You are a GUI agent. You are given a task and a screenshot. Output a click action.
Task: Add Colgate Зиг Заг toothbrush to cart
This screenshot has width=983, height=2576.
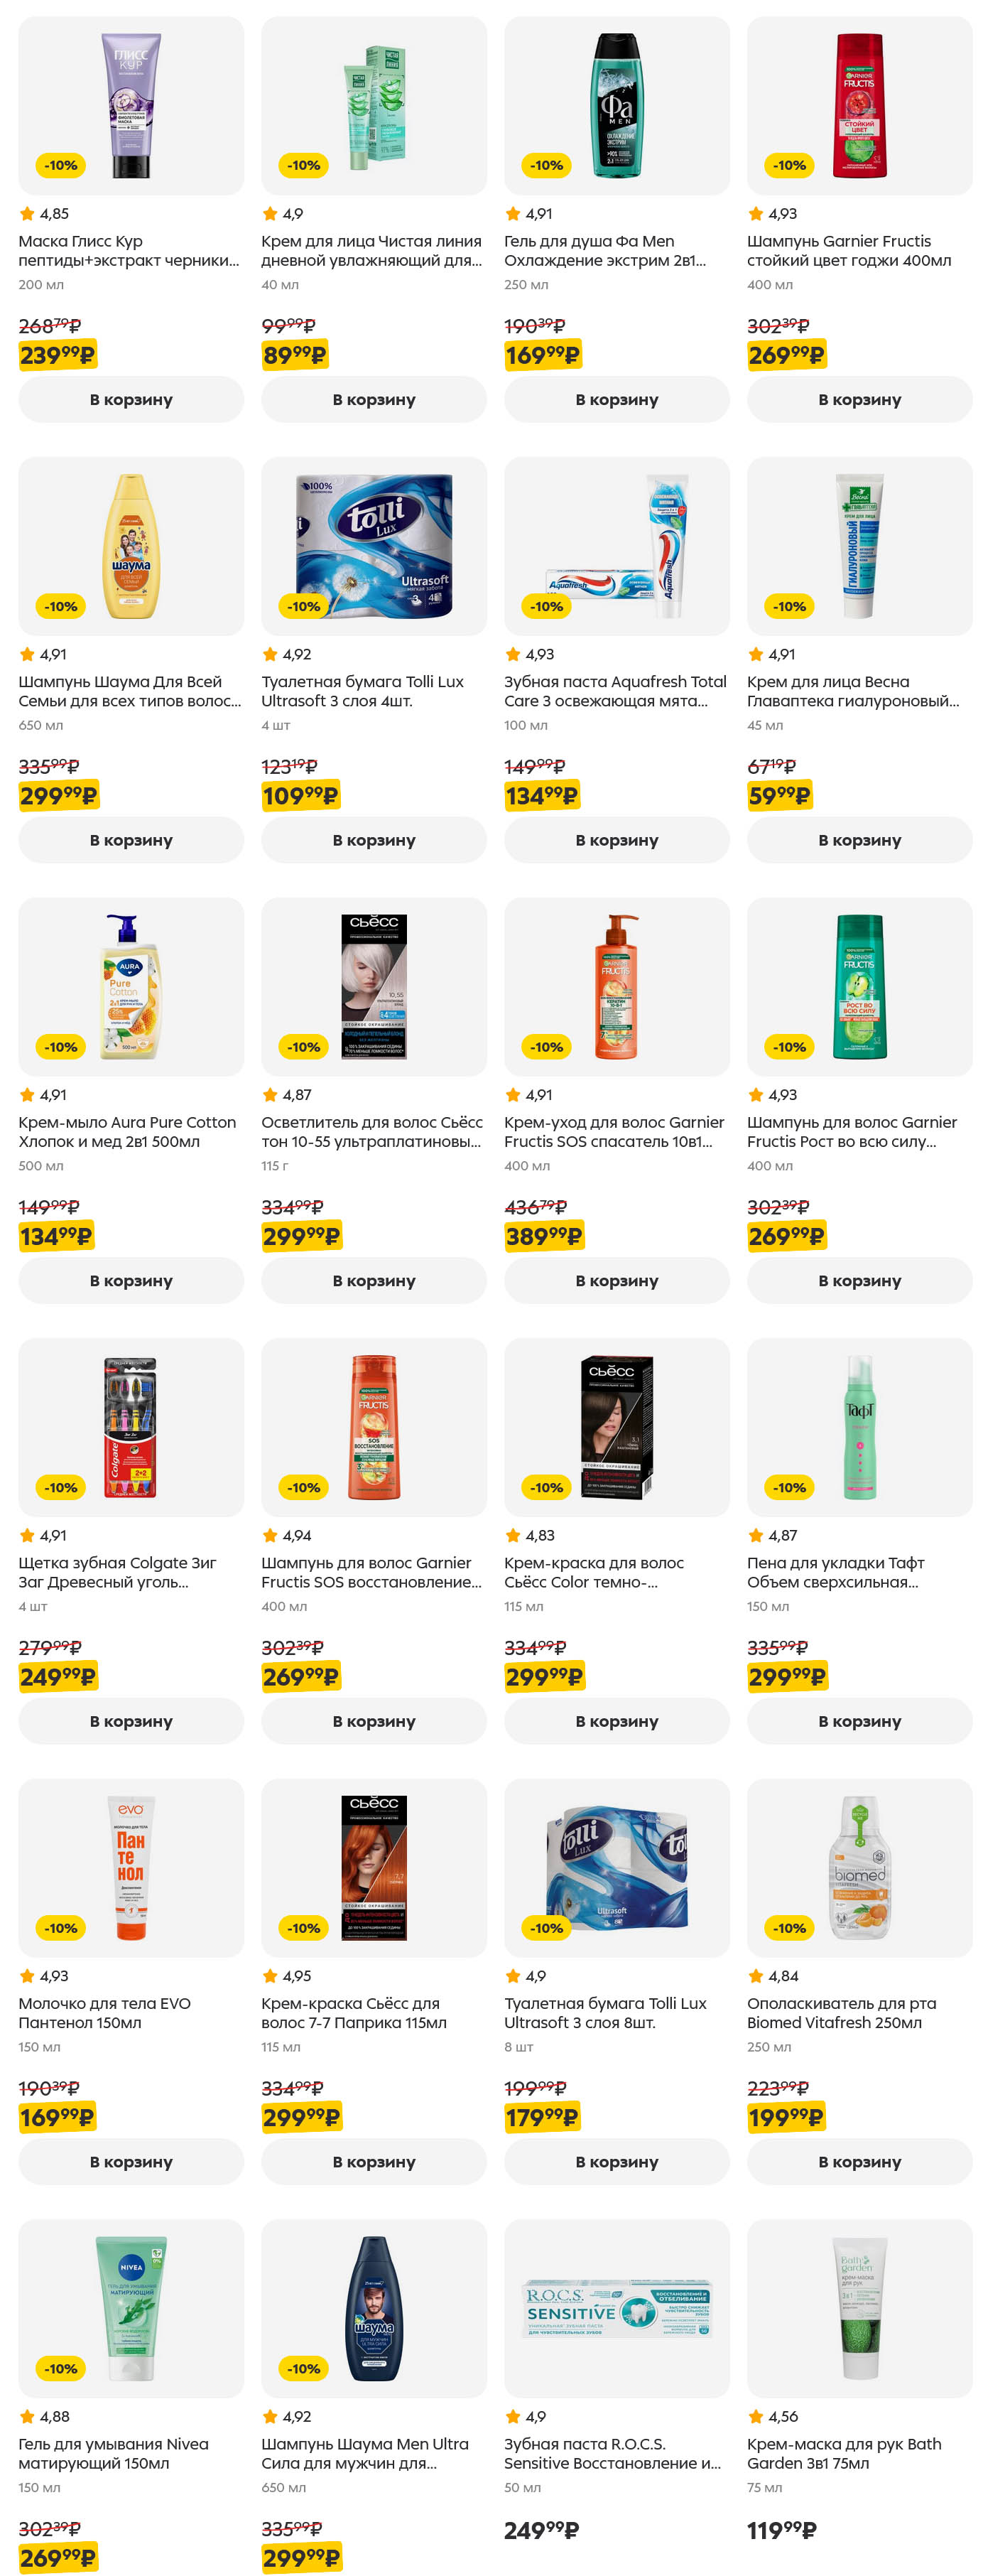pos(131,1721)
